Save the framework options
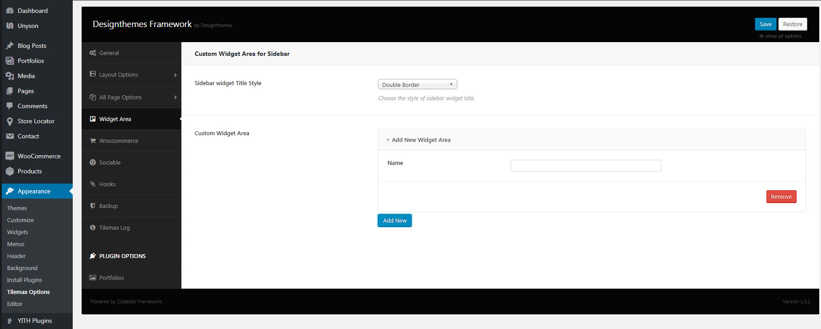This screenshot has width=821, height=329. 766,24
